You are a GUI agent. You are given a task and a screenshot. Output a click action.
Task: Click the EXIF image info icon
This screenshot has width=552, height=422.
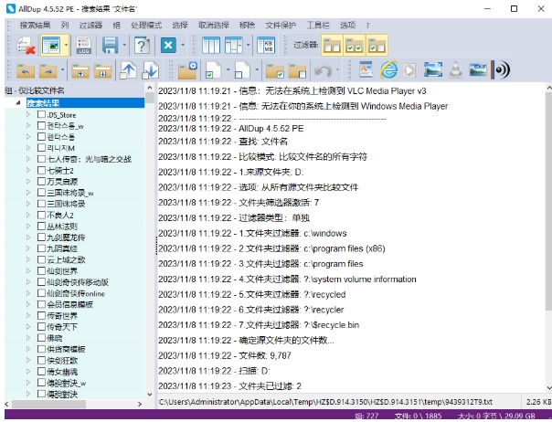(x=478, y=69)
